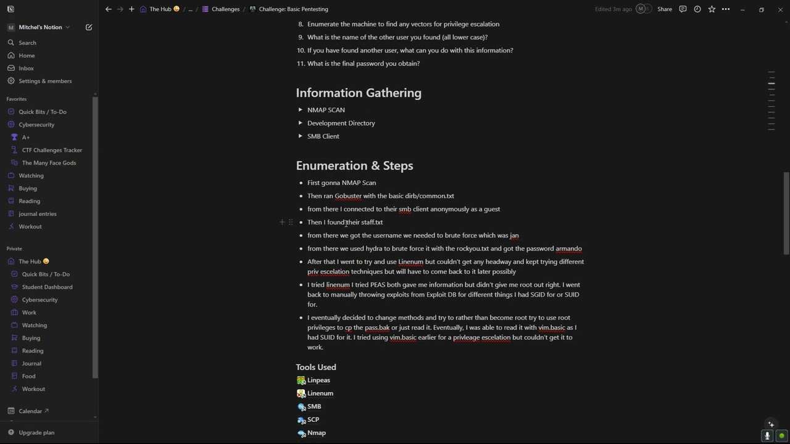Image resolution: width=790 pixels, height=444 pixels.
Task: Open the comments icon in top bar
Action: pos(683,9)
